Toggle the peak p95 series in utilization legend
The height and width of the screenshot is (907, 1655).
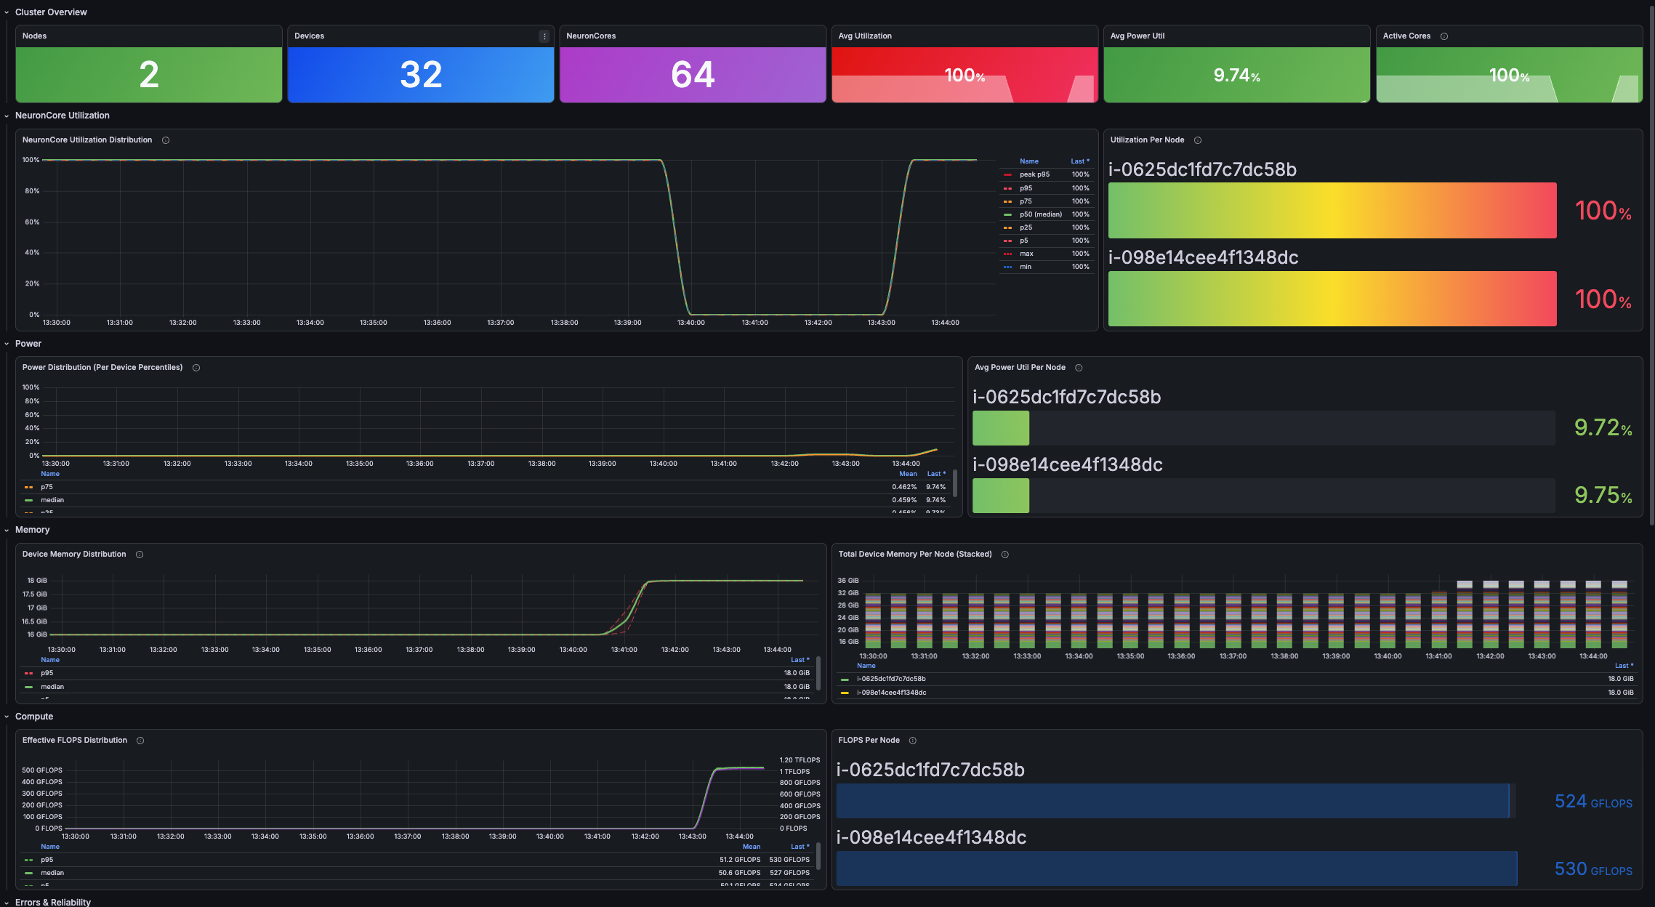1034,174
